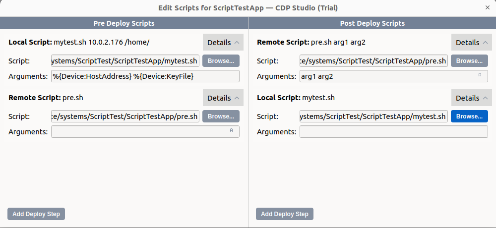Browse for Pre Deploy local mytest.sh script
This screenshot has height=228, width=496.
click(221, 60)
